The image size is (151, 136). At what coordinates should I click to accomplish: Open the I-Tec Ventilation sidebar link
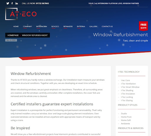pyautogui.click(x=128, y=84)
